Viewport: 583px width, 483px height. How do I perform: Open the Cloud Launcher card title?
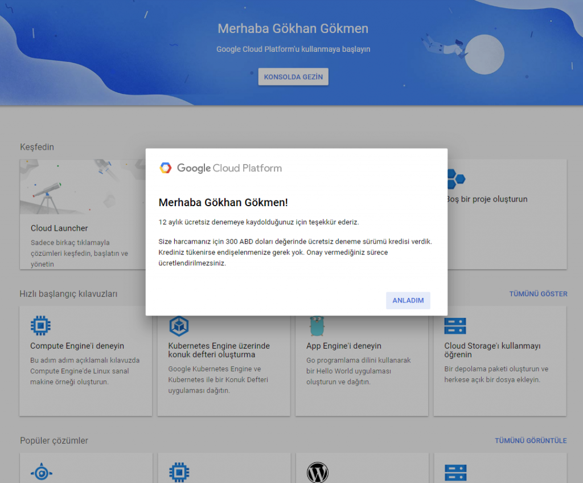pyautogui.click(x=59, y=228)
